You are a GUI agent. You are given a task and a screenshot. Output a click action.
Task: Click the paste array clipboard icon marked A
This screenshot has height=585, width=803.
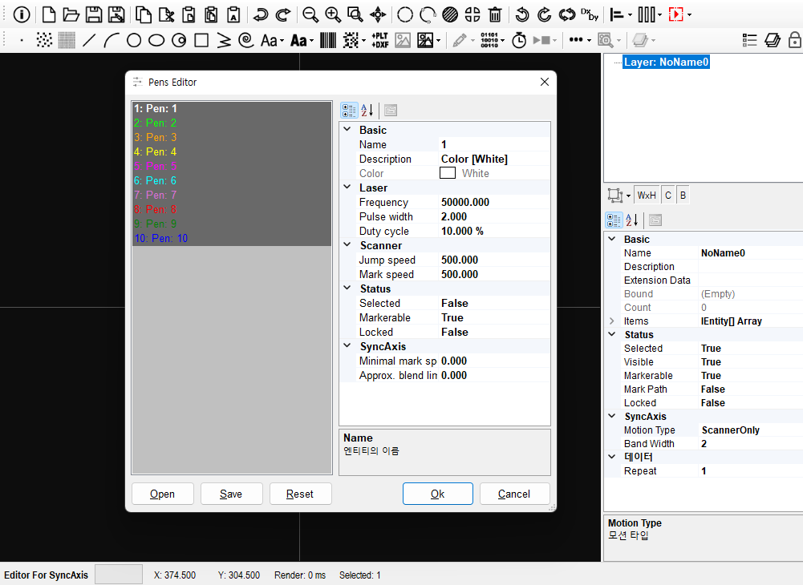click(233, 15)
